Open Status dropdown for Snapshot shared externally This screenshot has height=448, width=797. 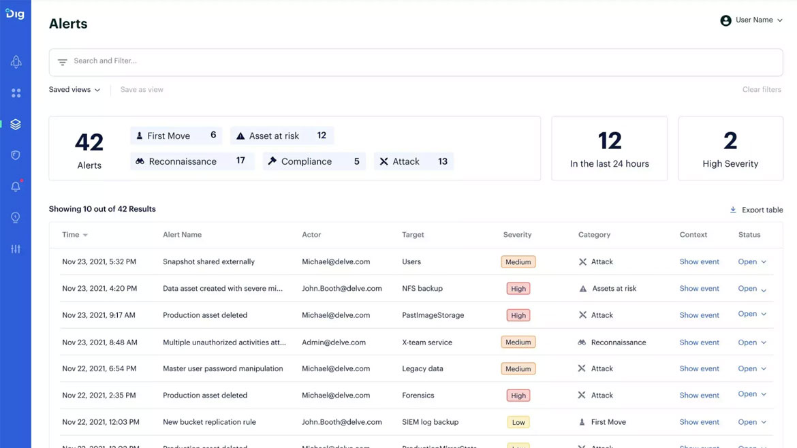[x=752, y=262]
